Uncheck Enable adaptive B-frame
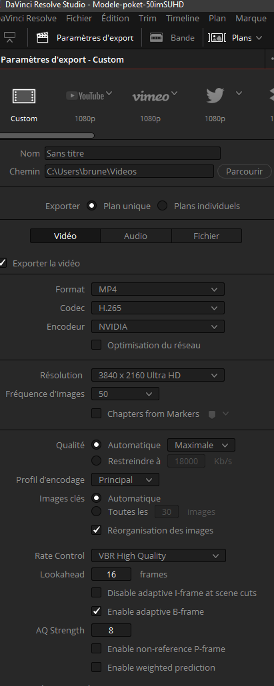 (x=96, y=611)
